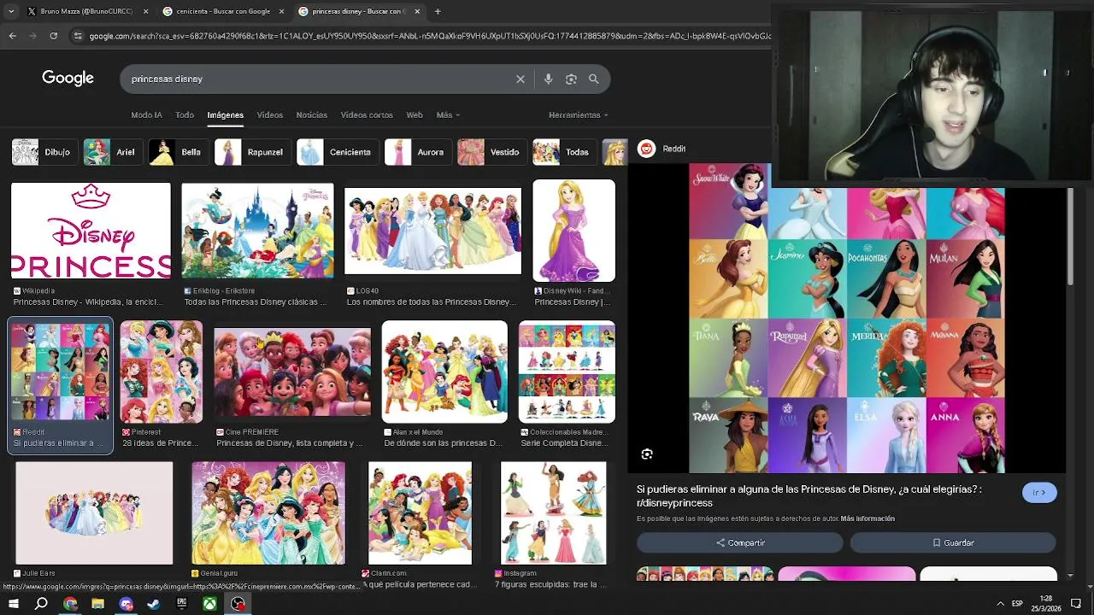Screen dimensions: 1094x615
Task: Select the Videos results tab
Action: click(270, 114)
